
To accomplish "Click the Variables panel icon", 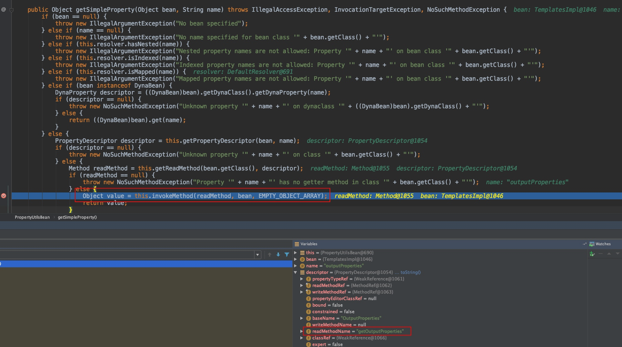I will tap(297, 244).
